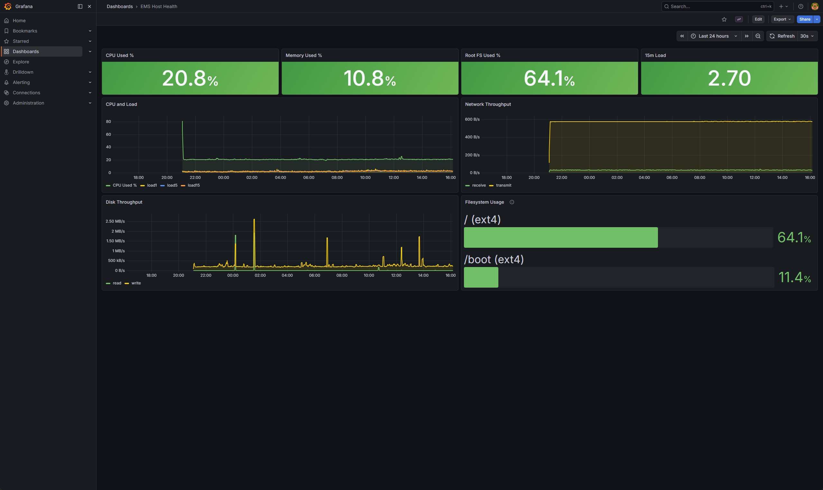Click the Grafana logo icon

click(x=8, y=6)
